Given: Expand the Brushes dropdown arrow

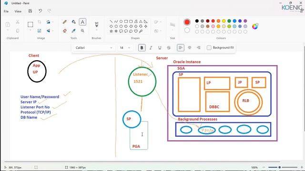Looking at the screenshot, I should [x=96, y=30].
